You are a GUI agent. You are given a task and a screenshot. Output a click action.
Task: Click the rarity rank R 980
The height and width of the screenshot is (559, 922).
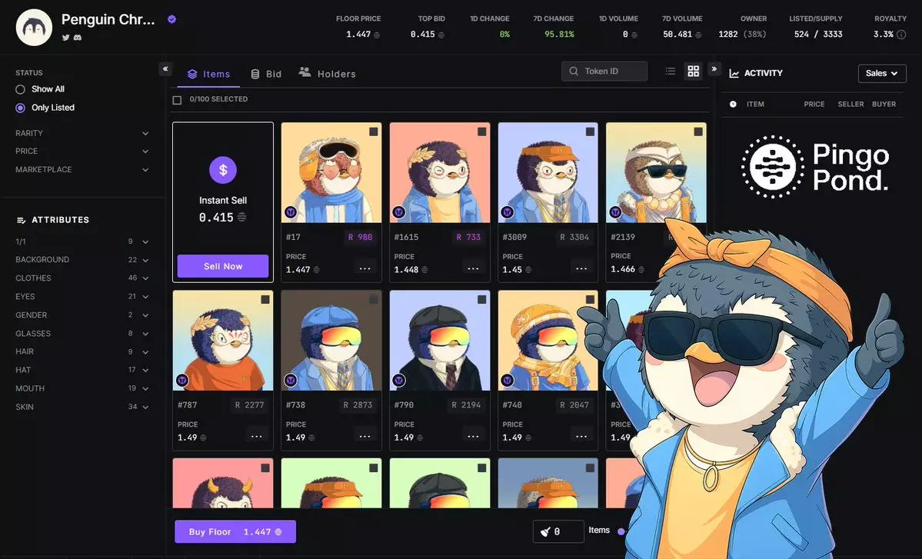tap(361, 238)
